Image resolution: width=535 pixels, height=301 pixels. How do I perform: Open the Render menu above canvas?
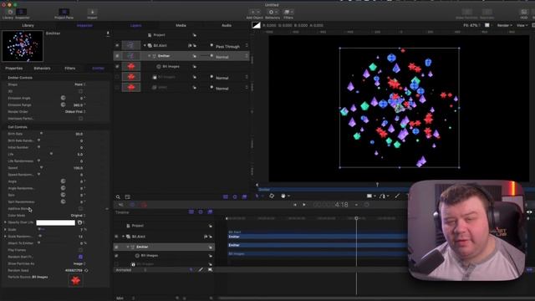click(504, 25)
